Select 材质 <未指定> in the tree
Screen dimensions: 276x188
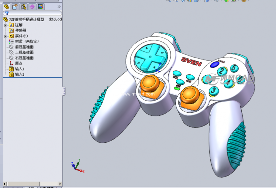click(x=27, y=41)
